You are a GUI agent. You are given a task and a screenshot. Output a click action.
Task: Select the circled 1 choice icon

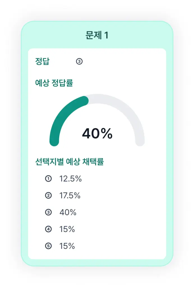pyautogui.click(x=48, y=179)
